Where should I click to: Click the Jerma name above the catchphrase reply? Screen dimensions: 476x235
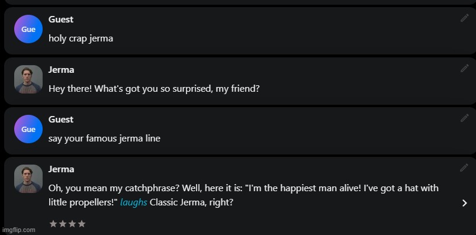tap(61, 169)
